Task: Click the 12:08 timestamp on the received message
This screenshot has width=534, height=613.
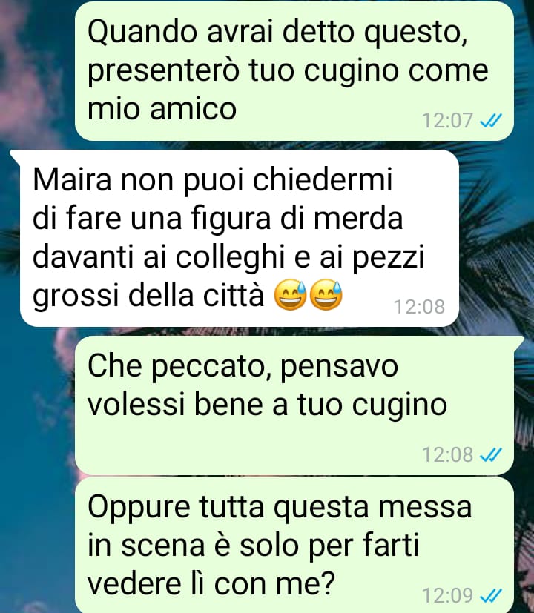Action: pyautogui.click(x=419, y=307)
